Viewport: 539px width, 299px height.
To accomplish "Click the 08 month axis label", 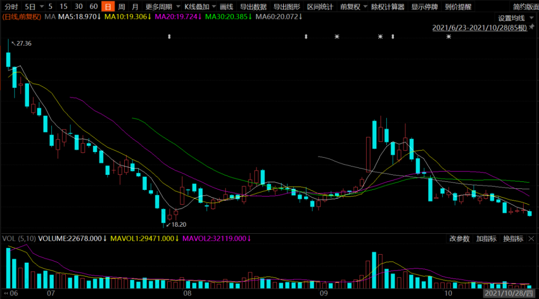I will point(187,293).
